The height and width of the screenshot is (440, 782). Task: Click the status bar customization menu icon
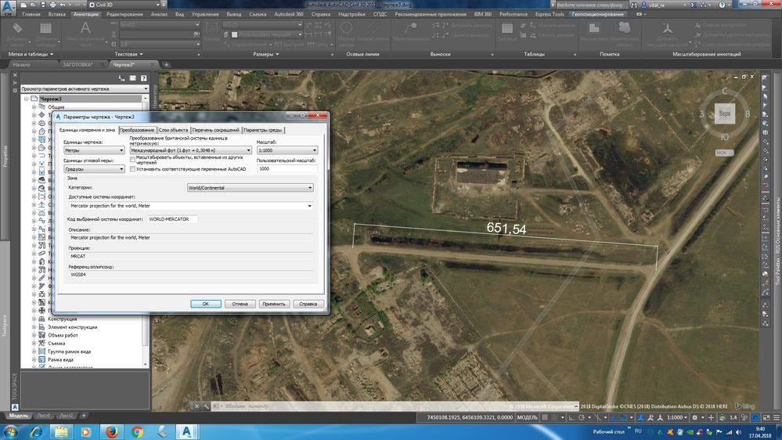(776, 417)
